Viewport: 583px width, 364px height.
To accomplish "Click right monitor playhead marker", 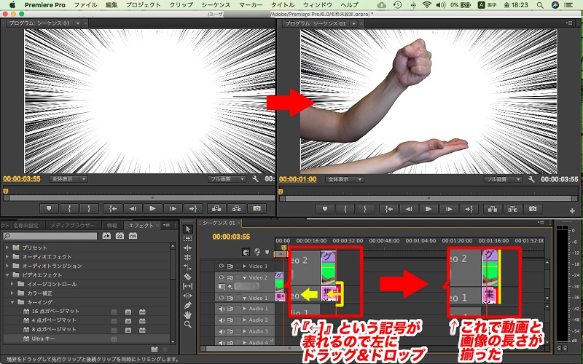I will click(x=281, y=191).
